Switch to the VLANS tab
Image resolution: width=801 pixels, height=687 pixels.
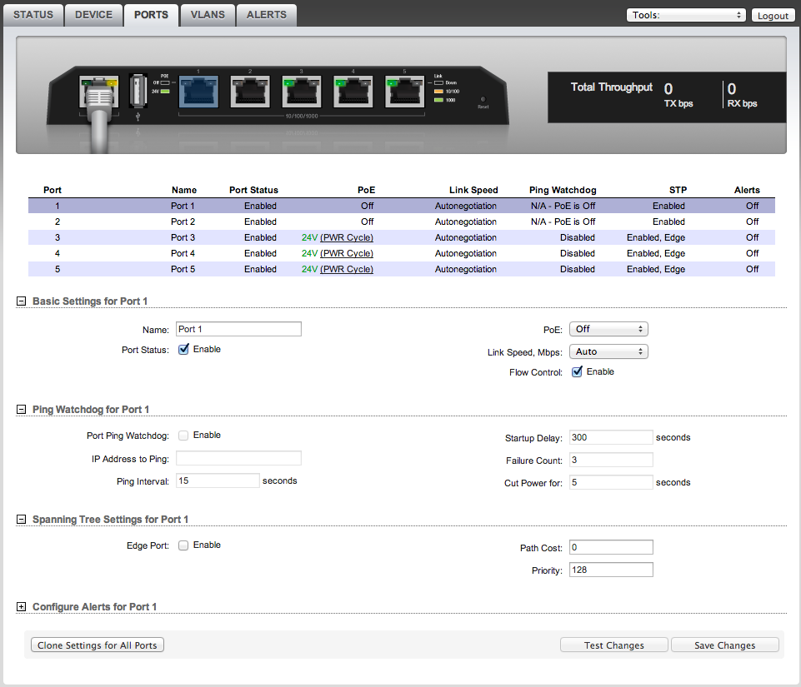point(206,15)
